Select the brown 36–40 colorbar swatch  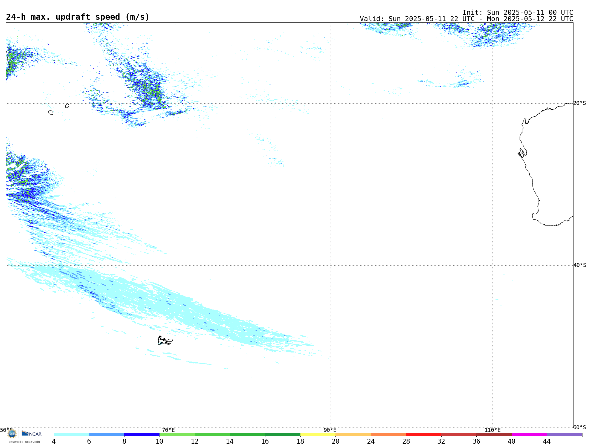[x=494, y=435]
